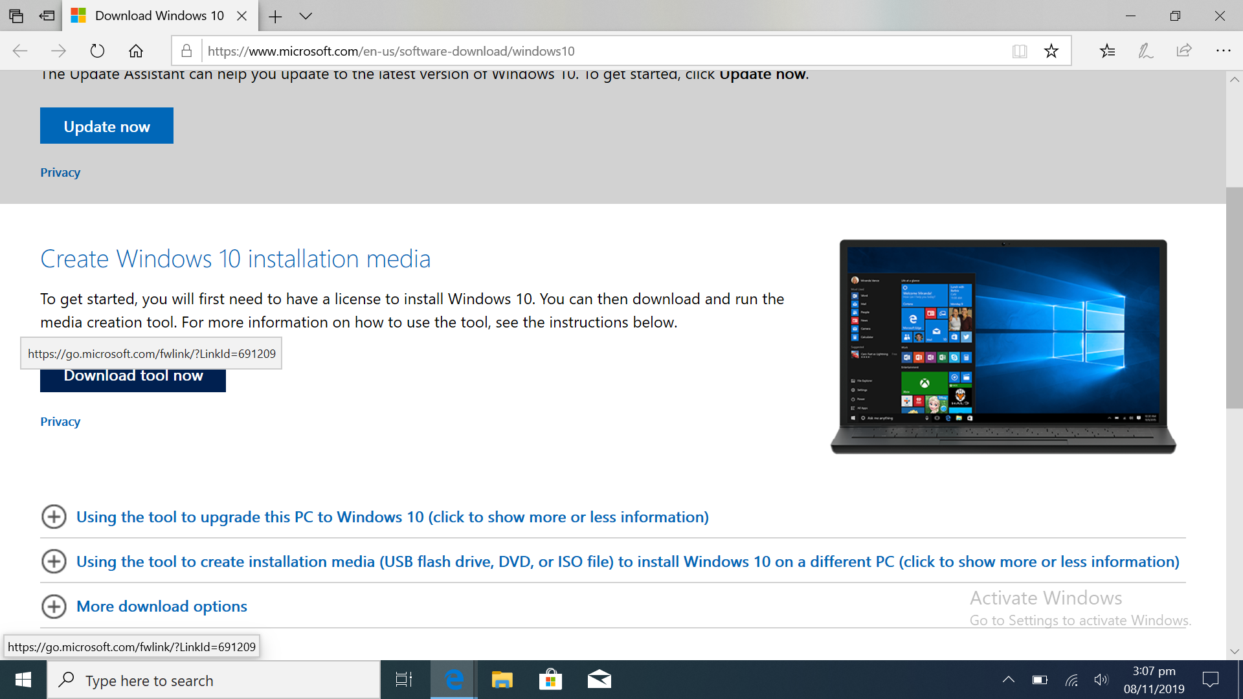Click the taskbar search box
Image resolution: width=1243 pixels, height=699 pixels.
[214, 680]
